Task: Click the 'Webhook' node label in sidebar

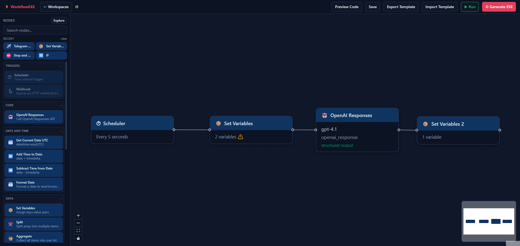Action: coord(23,89)
